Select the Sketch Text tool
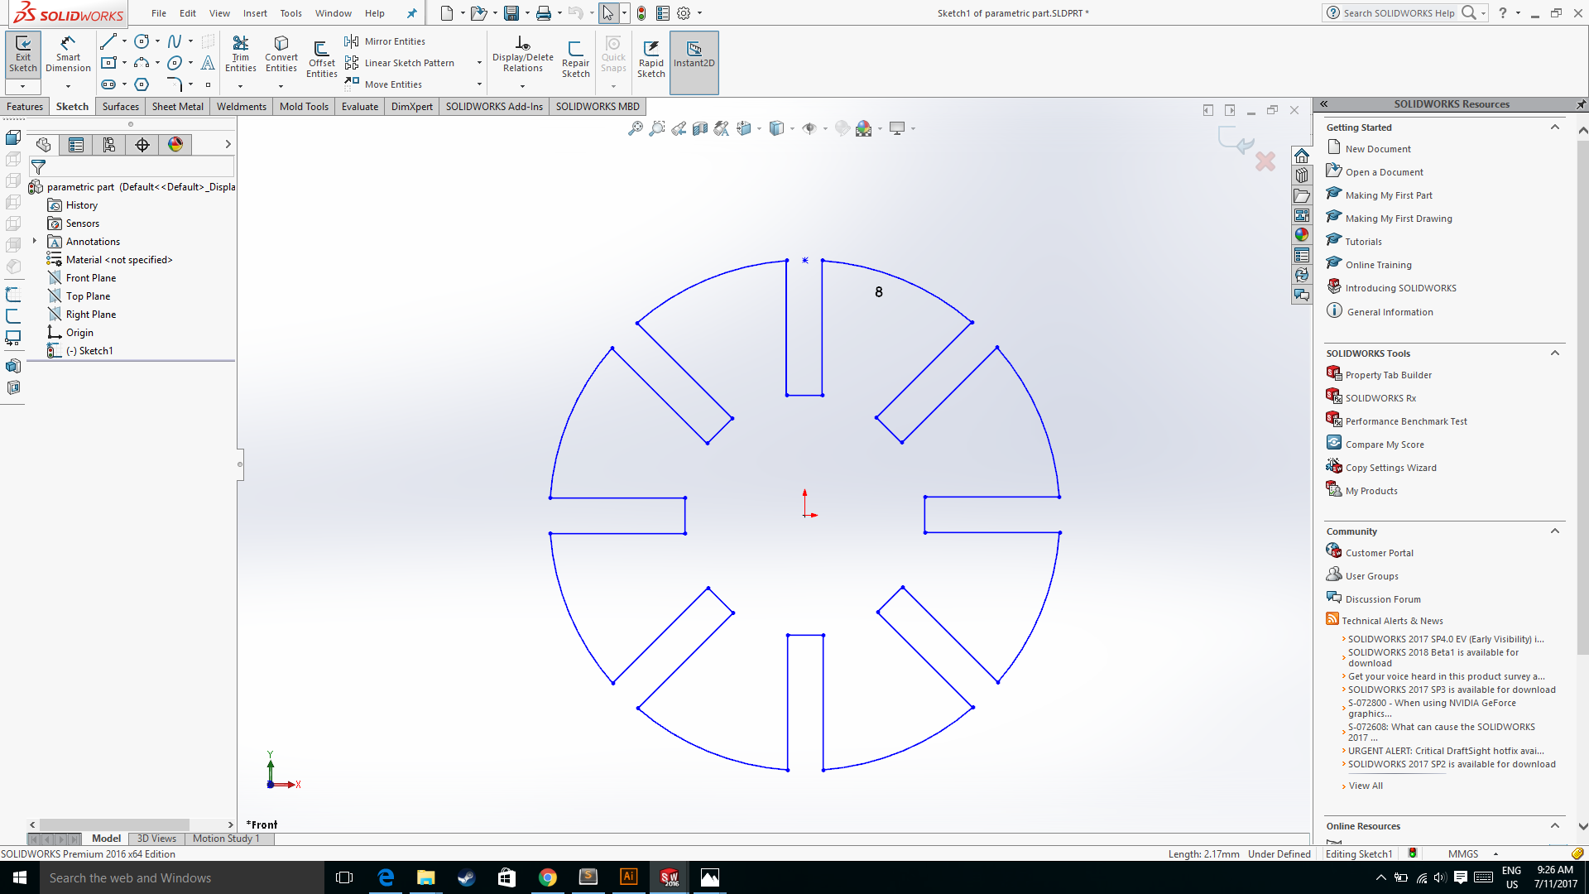The height and width of the screenshot is (894, 1589). pos(208,63)
